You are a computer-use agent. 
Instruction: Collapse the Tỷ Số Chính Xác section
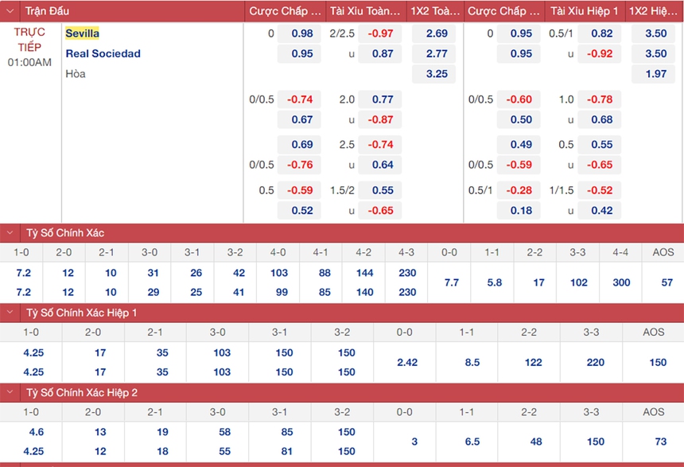click(x=10, y=233)
